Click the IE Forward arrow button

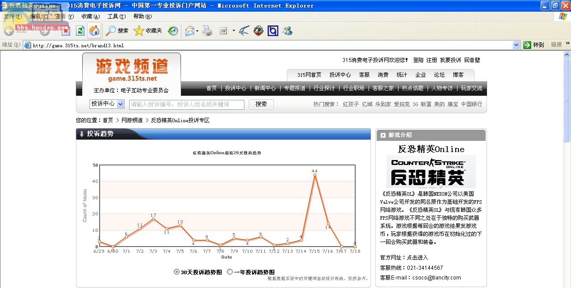coord(44,31)
